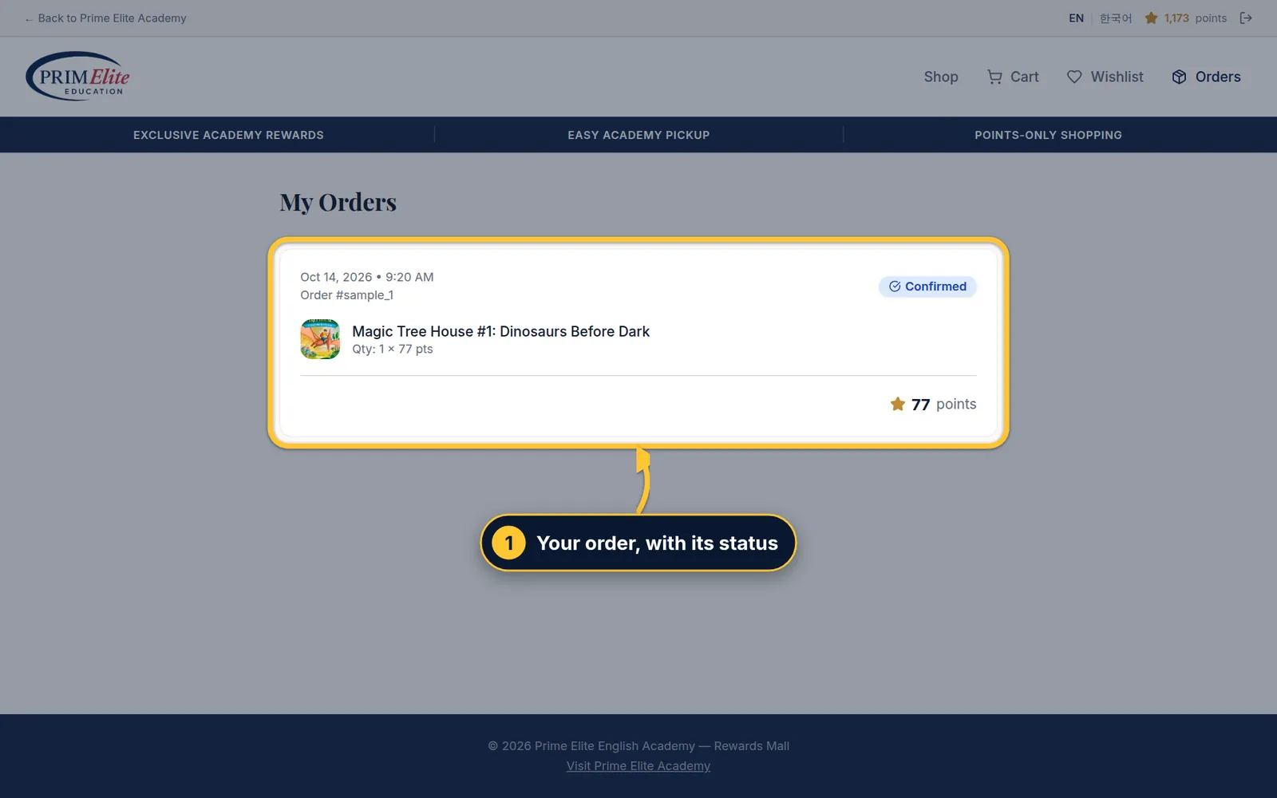Switch language to EN

(1076, 18)
